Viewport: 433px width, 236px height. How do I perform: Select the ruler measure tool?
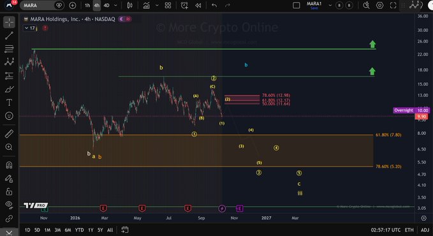(x=9, y=134)
